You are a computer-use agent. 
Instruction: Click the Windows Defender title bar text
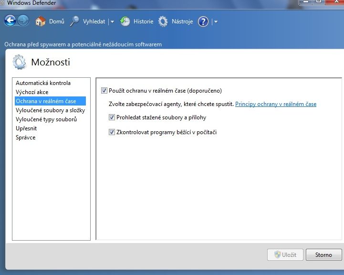pyautogui.click(x=31, y=3)
